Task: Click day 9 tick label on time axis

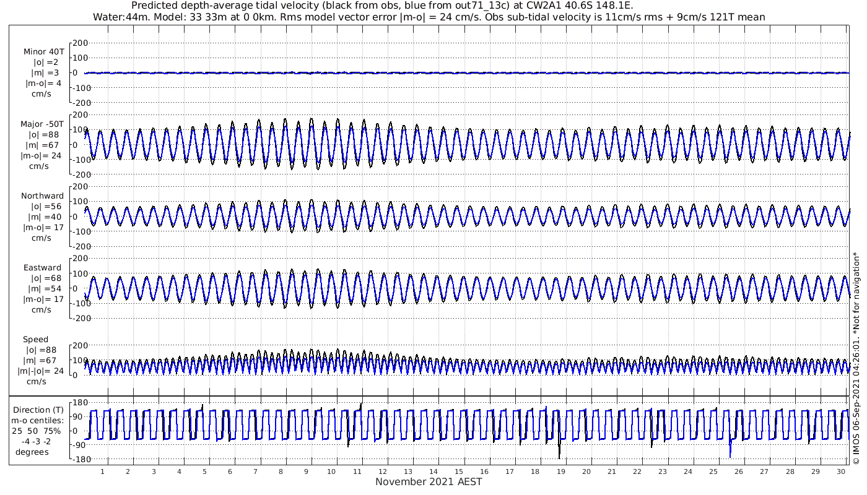Action: 306,472
